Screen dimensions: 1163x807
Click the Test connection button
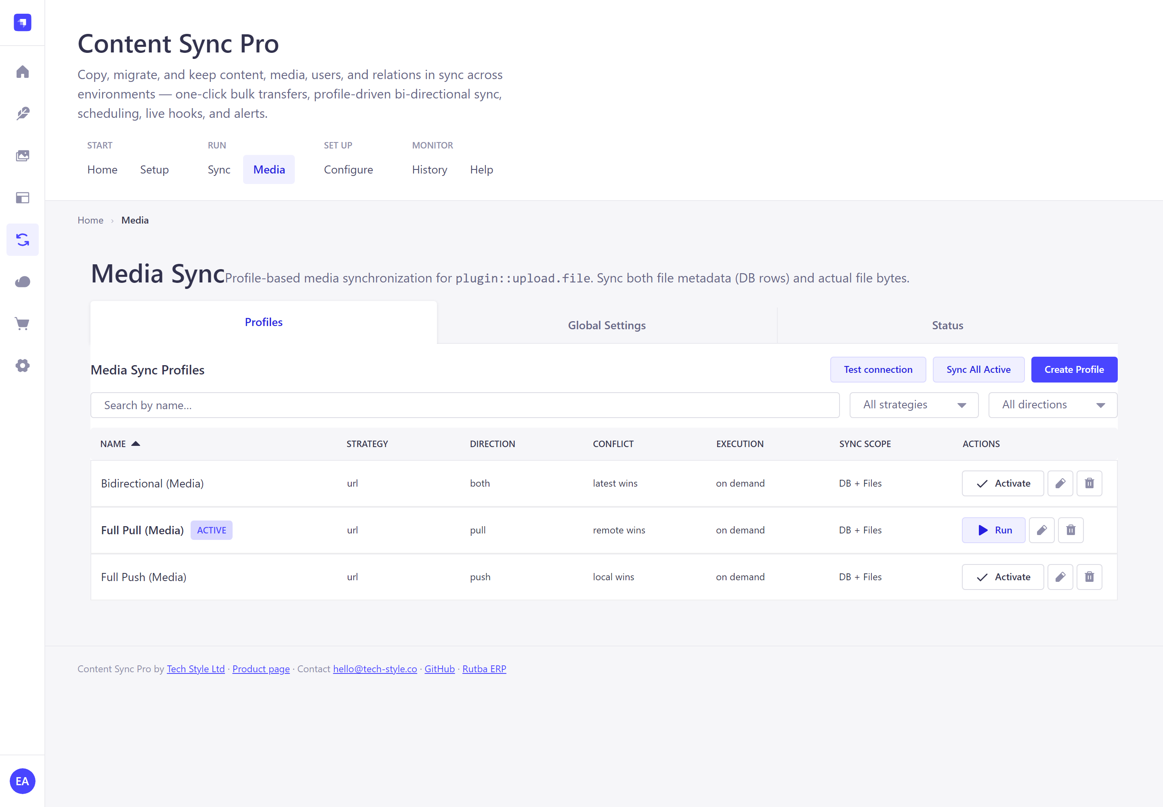click(x=878, y=370)
